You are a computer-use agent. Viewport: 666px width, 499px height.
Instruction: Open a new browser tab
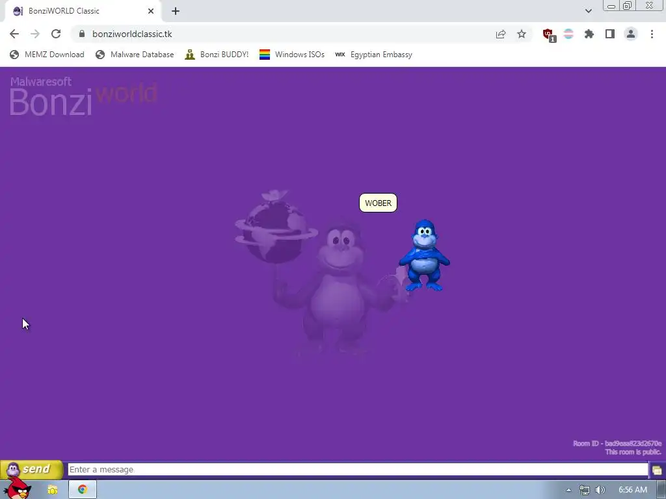click(x=176, y=11)
